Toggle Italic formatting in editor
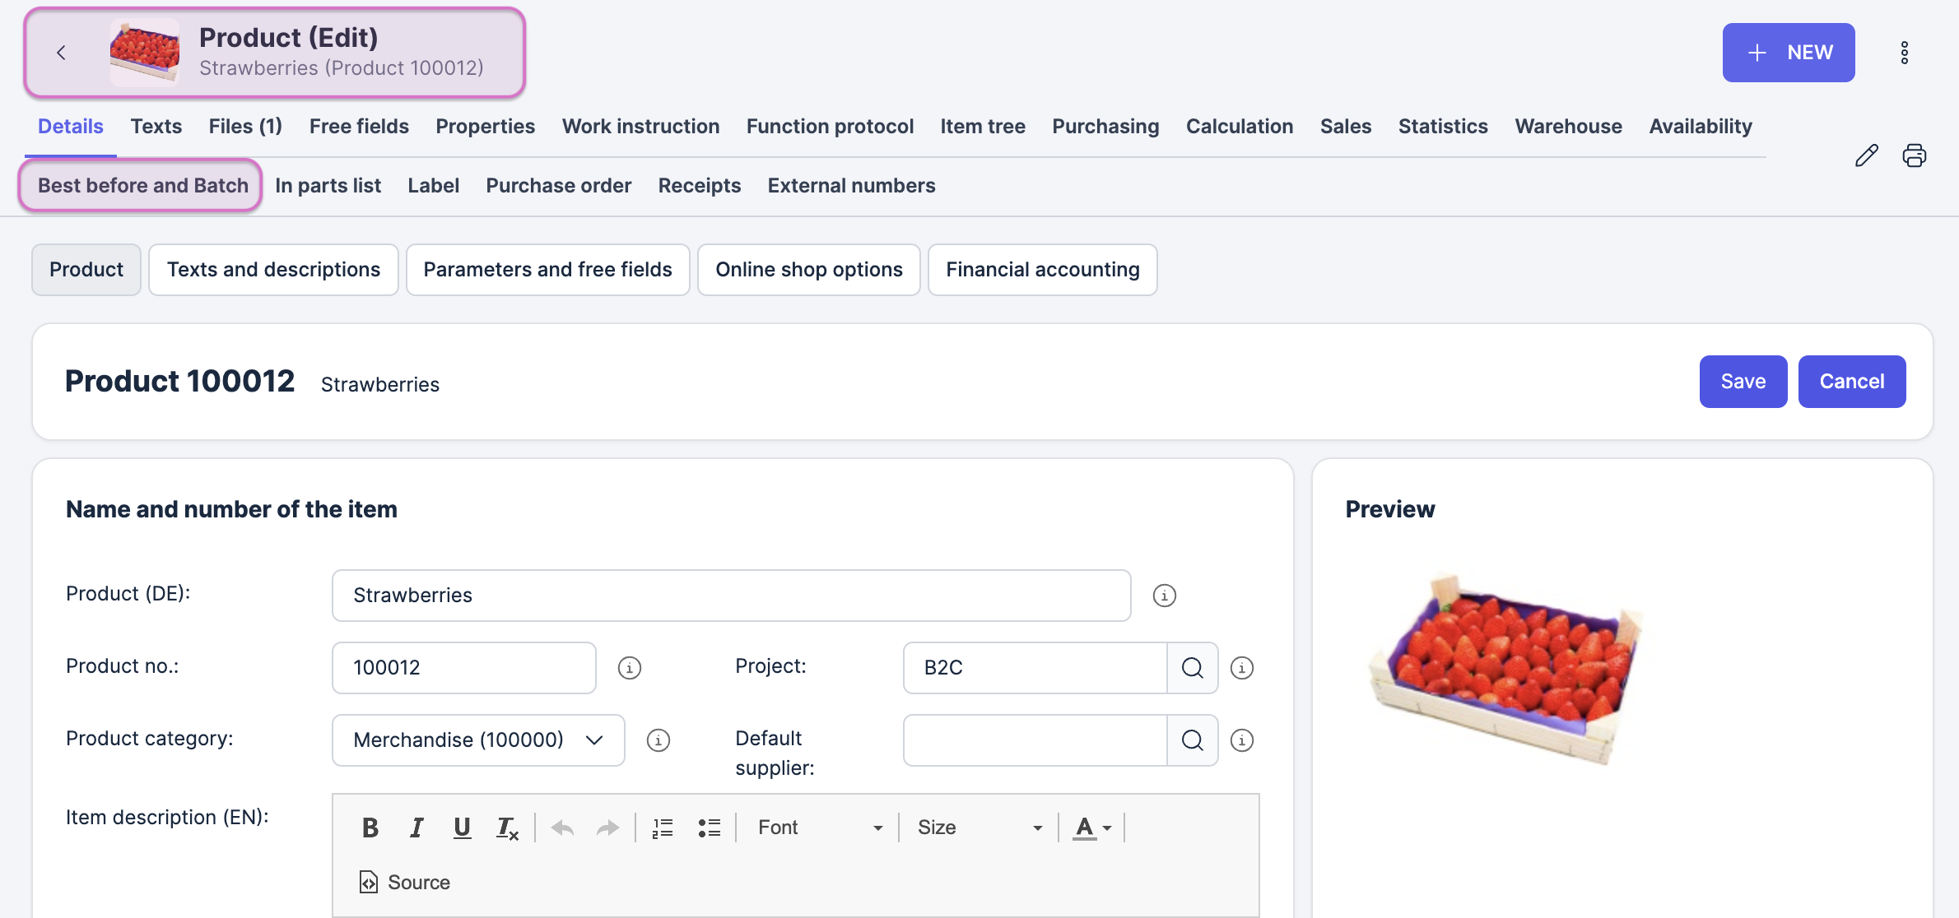Viewport: 1959px width, 918px height. (x=416, y=828)
